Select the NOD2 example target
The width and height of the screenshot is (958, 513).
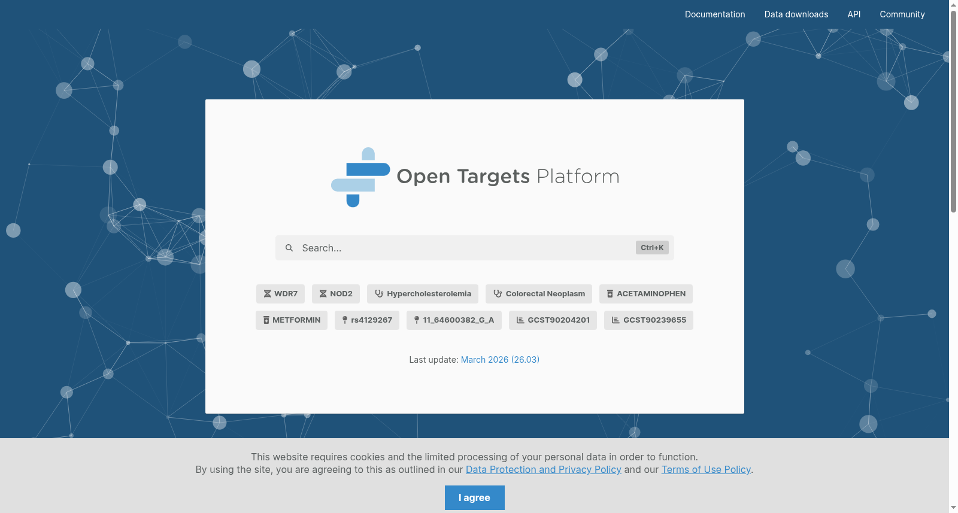pyautogui.click(x=336, y=294)
